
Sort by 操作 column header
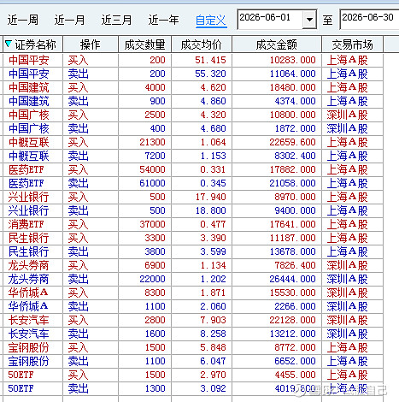(x=91, y=44)
